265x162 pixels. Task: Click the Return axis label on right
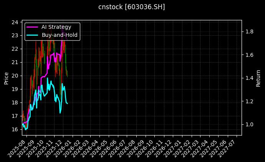coord(258,78)
